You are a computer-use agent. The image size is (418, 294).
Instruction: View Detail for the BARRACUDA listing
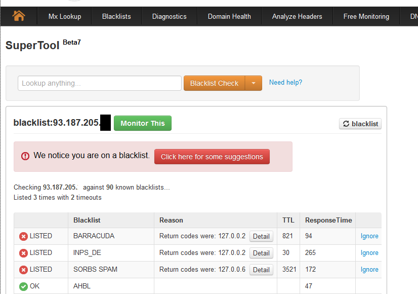tap(261, 236)
